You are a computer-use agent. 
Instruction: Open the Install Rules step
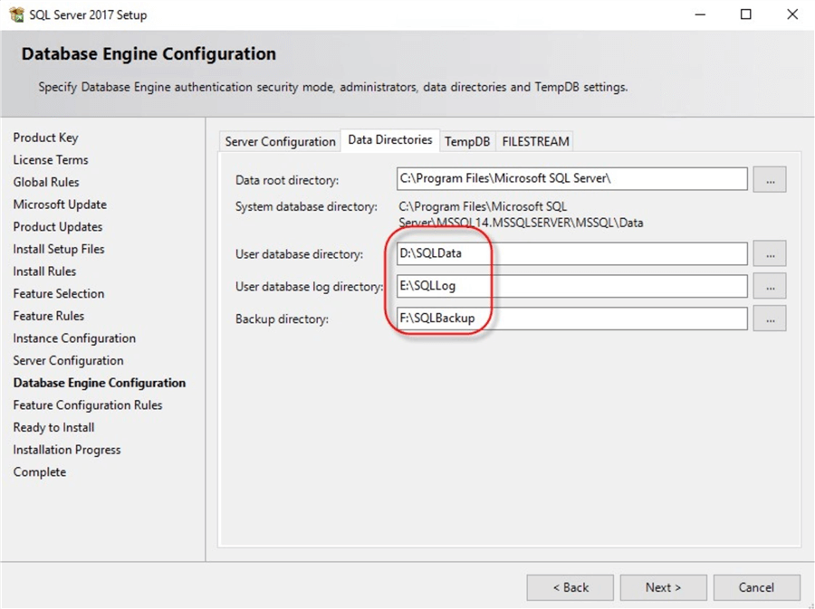[x=43, y=271]
